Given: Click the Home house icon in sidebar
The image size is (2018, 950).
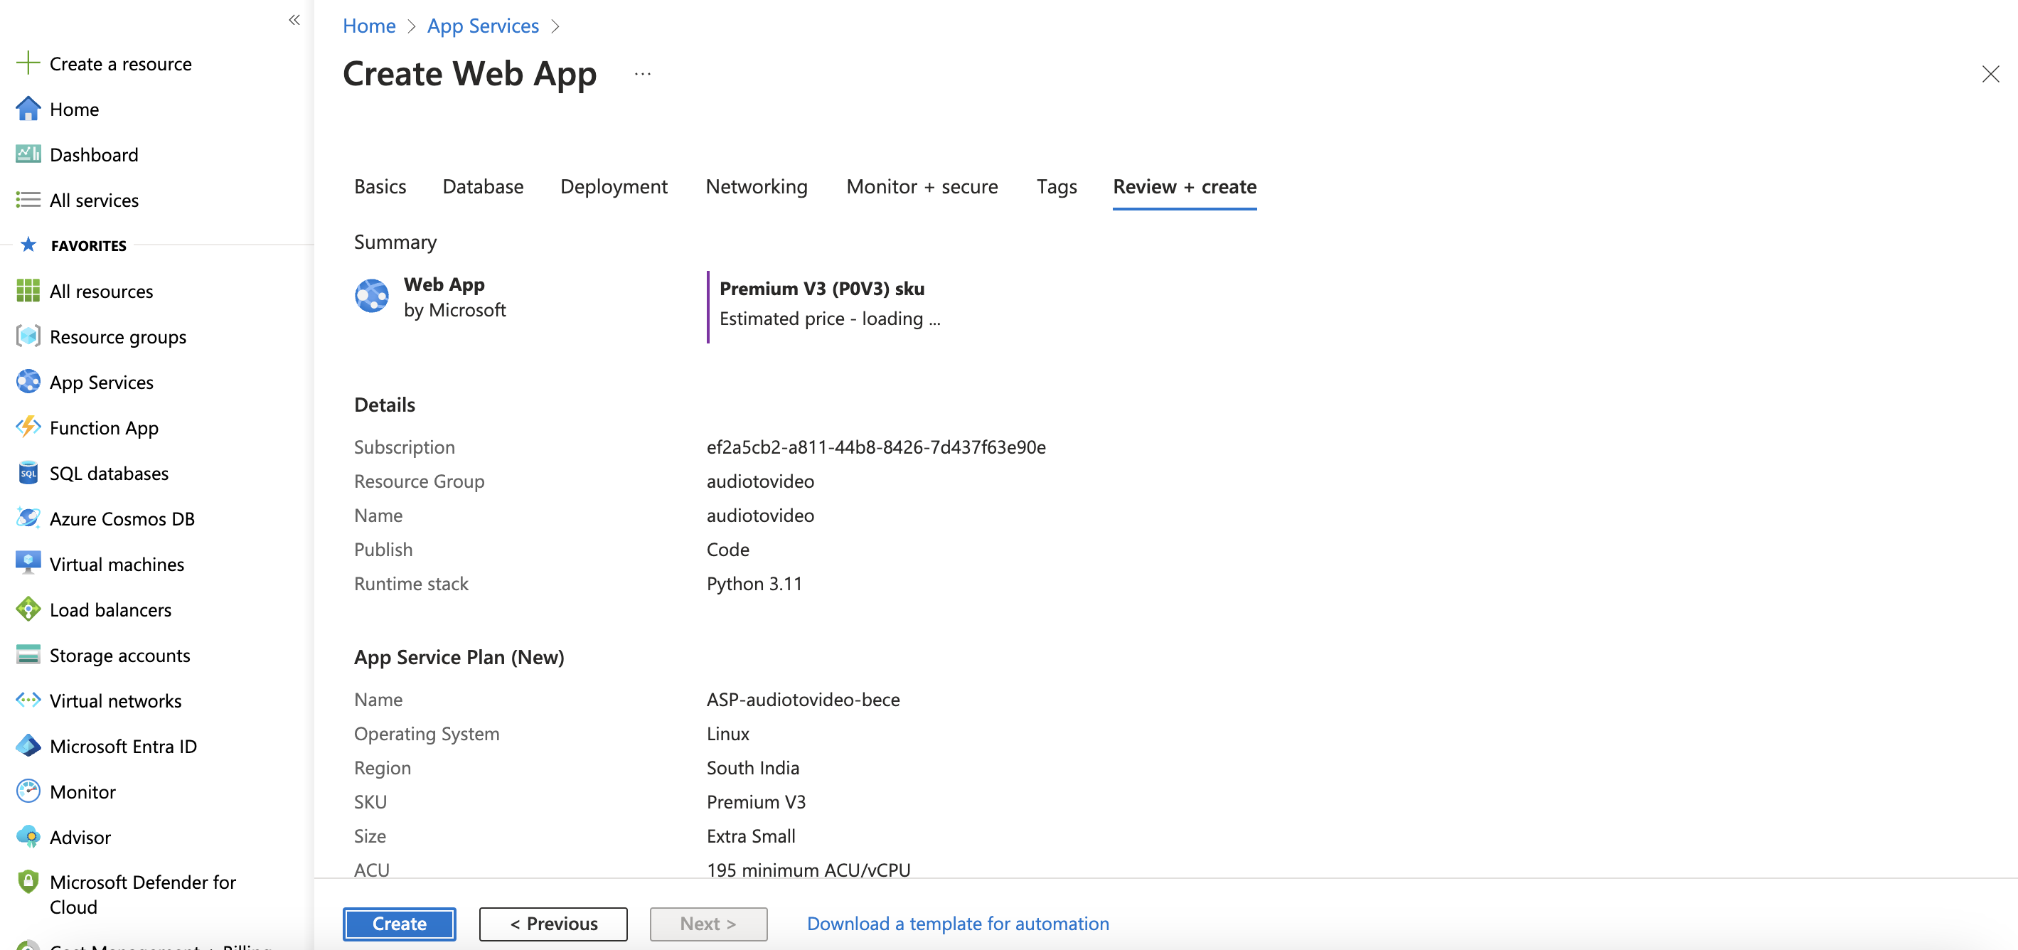Looking at the screenshot, I should pyautogui.click(x=28, y=109).
